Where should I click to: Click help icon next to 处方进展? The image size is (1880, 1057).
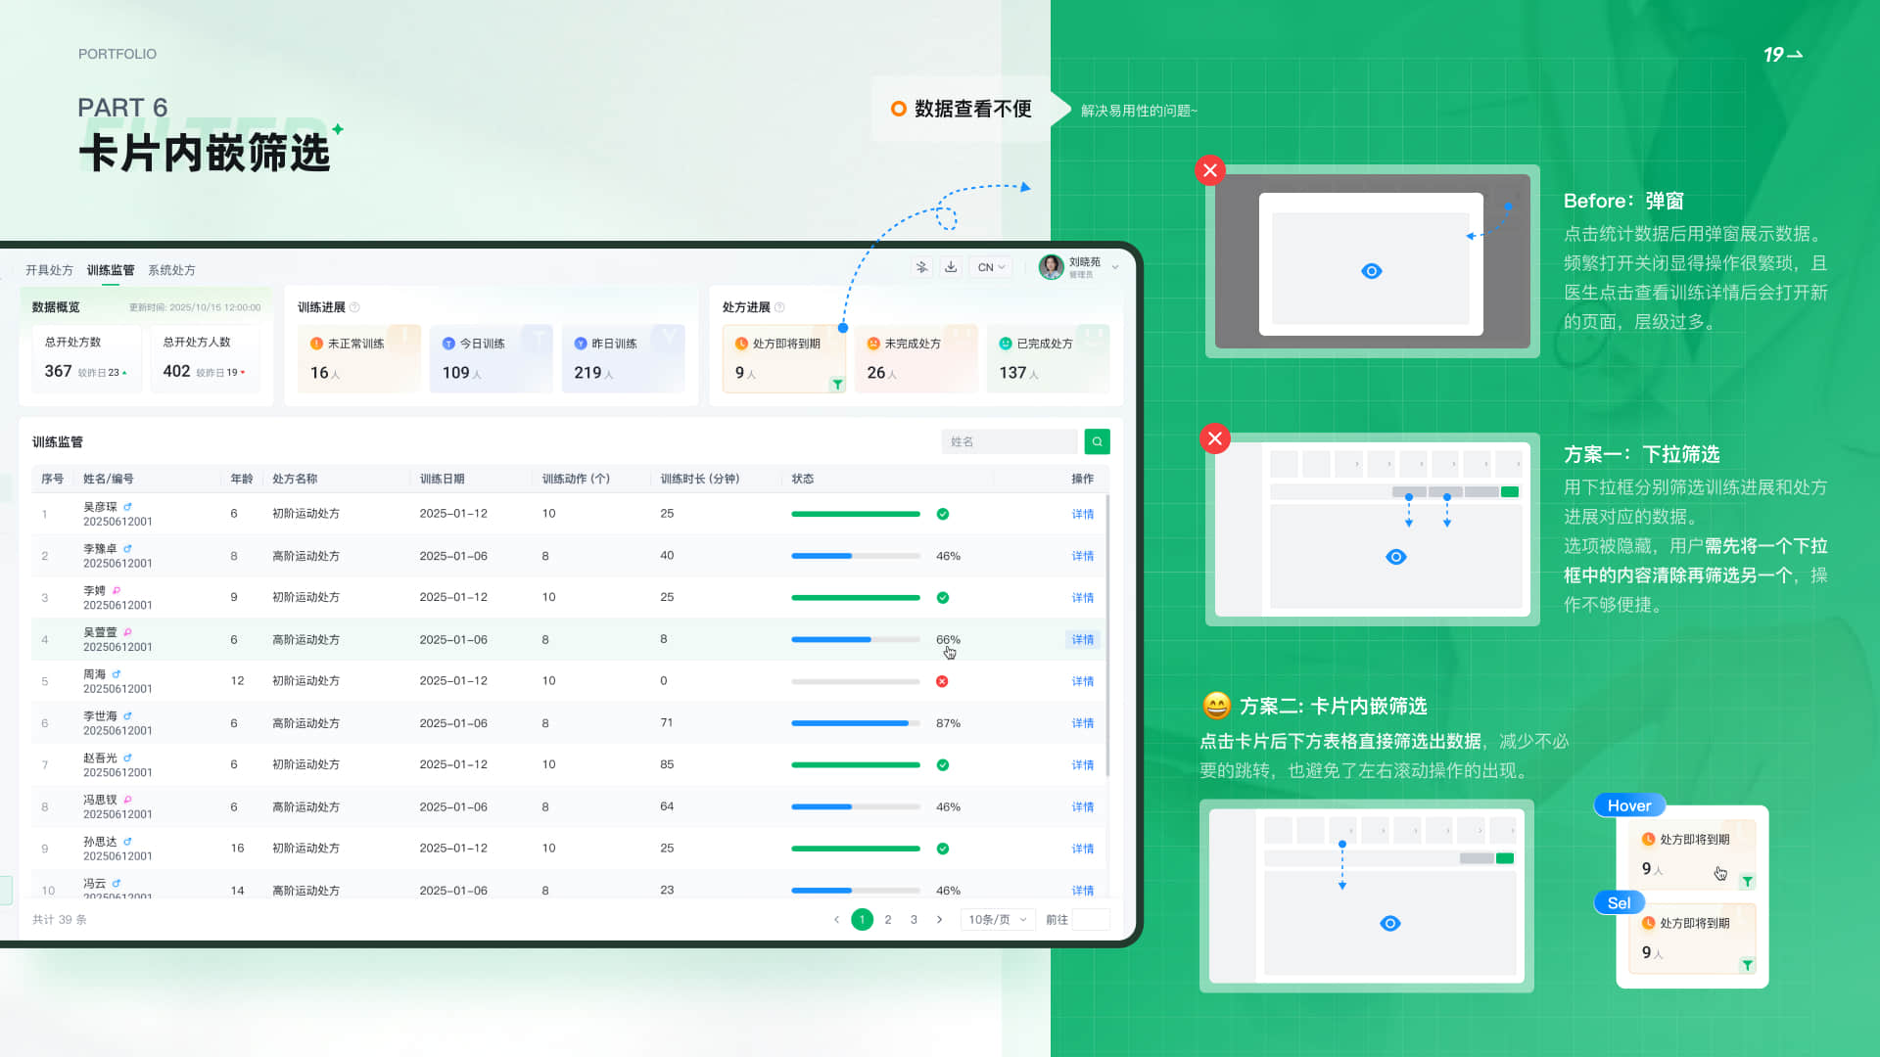[x=779, y=307]
